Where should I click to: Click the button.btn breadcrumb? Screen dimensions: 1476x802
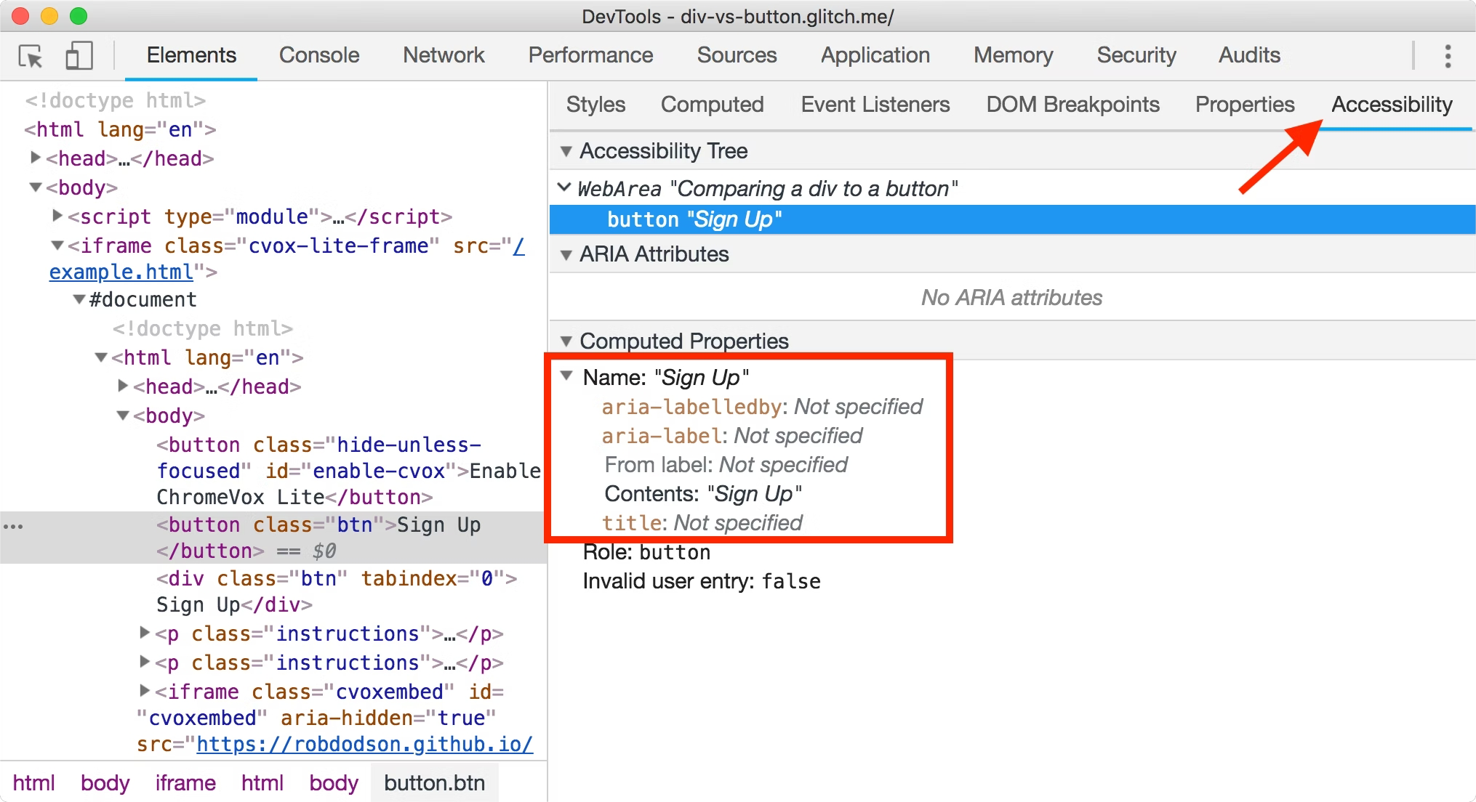click(x=434, y=783)
